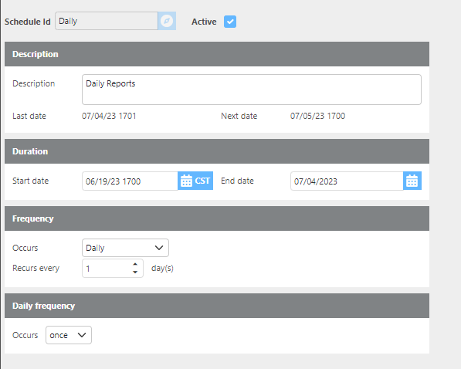
Task: Open the End date calendar picker icon
Action: pyautogui.click(x=412, y=181)
